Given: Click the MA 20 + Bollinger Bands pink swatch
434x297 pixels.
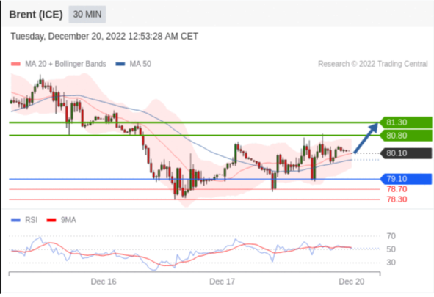Looking at the screenshot, I should click(15, 64).
